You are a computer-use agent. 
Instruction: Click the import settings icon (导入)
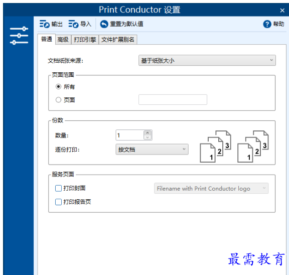click(73, 24)
